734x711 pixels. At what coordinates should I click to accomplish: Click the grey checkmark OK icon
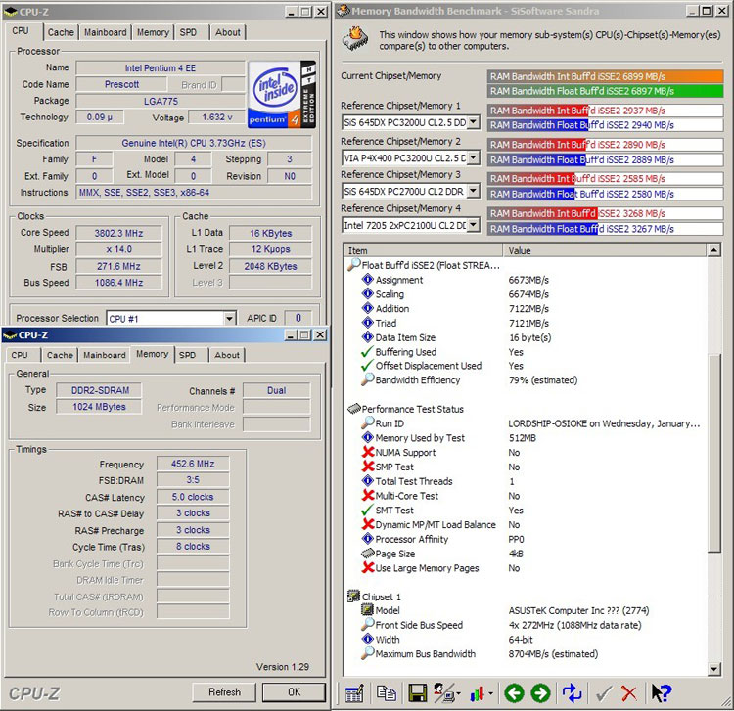604,693
